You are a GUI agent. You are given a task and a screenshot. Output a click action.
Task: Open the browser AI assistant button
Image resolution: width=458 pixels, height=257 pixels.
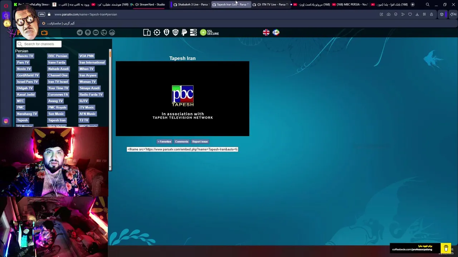pos(453,14)
